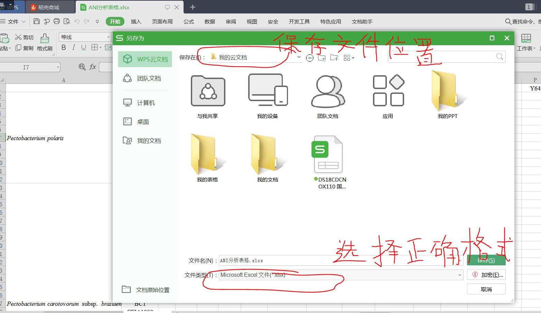This screenshot has width=541, height=313.
Task: Toggle italic formatting
Action: coord(73,48)
